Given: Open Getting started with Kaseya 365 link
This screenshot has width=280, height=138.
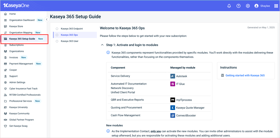Looking at the screenshot, I should coord(245,75).
